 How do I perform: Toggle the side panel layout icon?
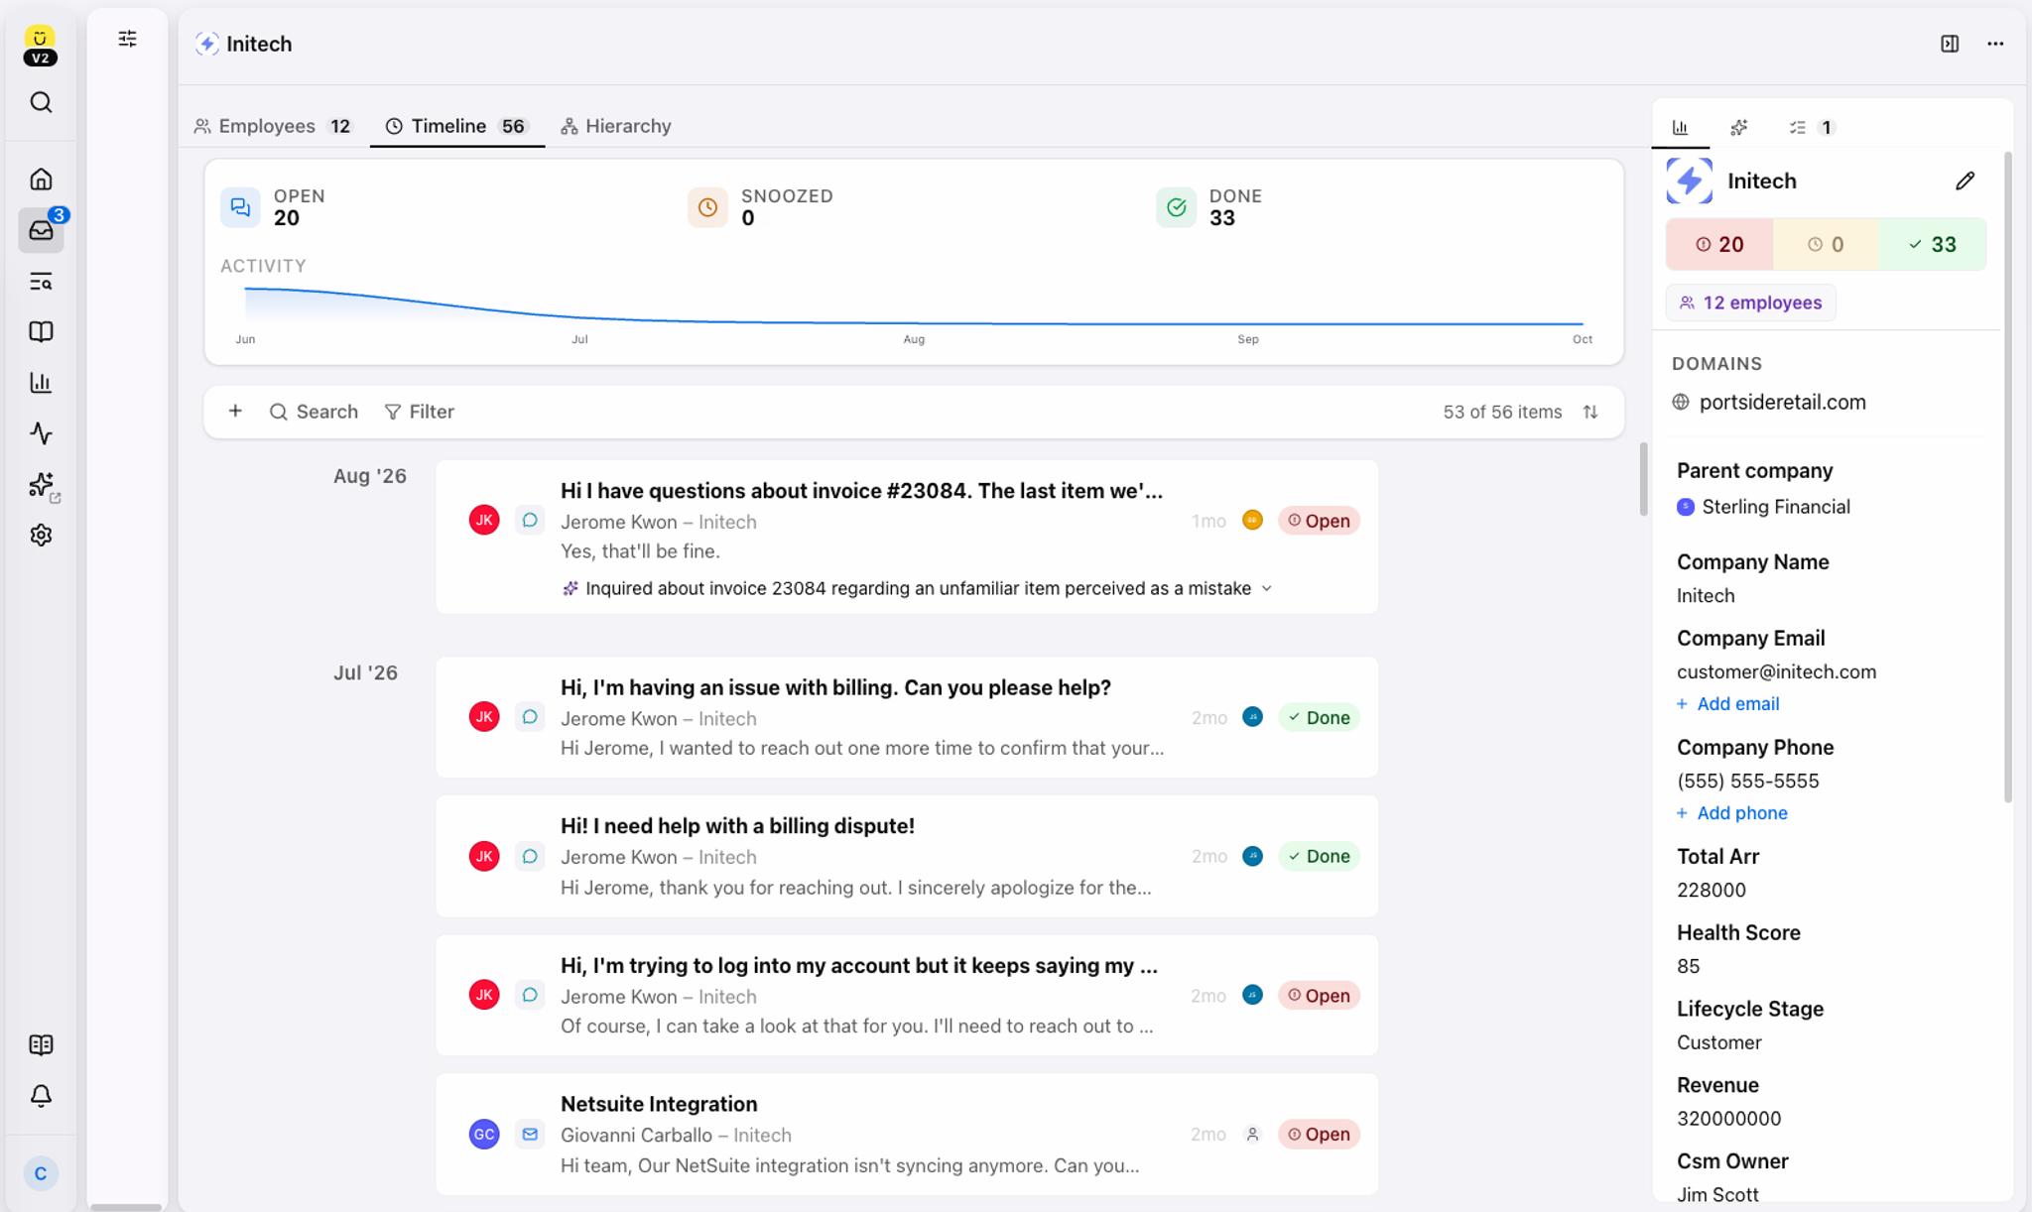(x=1950, y=44)
